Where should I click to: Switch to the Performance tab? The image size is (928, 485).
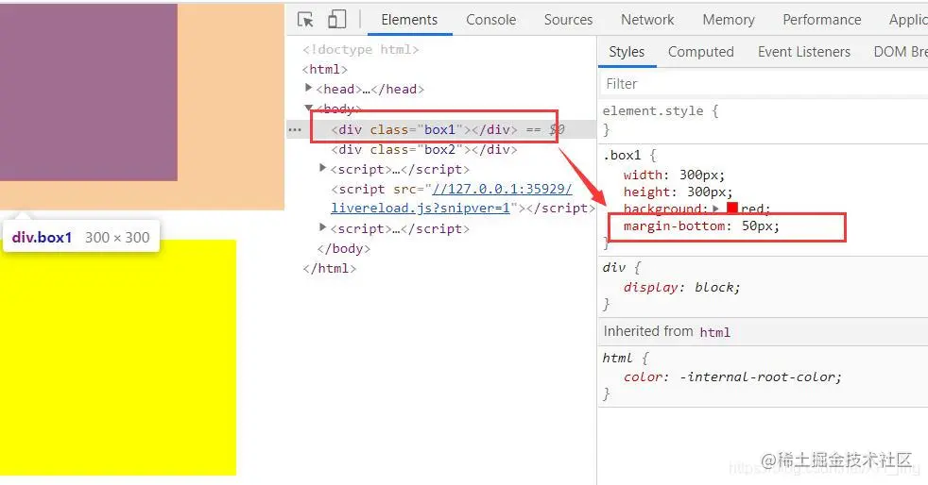point(821,20)
